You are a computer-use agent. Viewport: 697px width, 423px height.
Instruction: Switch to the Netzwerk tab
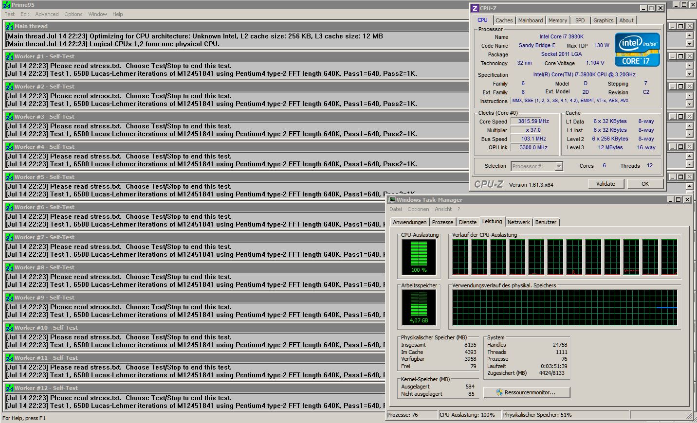[x=518, y=222]
